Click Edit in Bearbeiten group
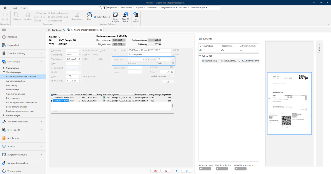The image size is (331, 174). click(x=38, y=20)
